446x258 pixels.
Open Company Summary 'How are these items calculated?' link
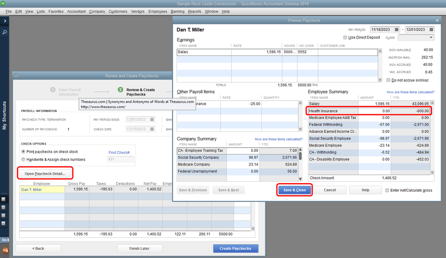278,139
